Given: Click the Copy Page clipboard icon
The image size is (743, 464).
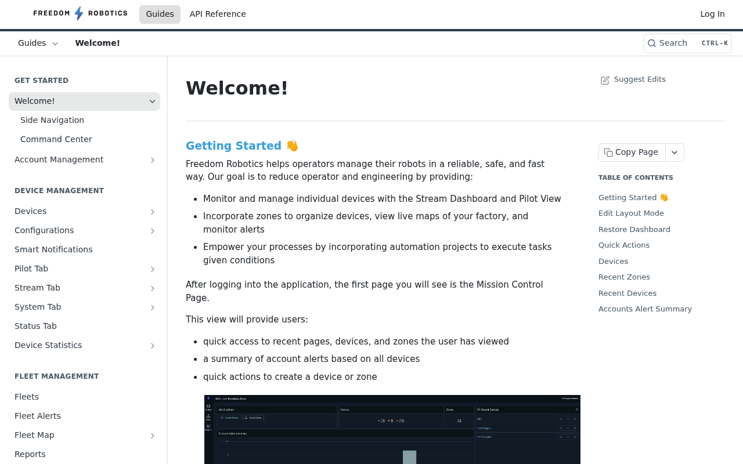Looking at the screenshot, I should coord(608,153).
